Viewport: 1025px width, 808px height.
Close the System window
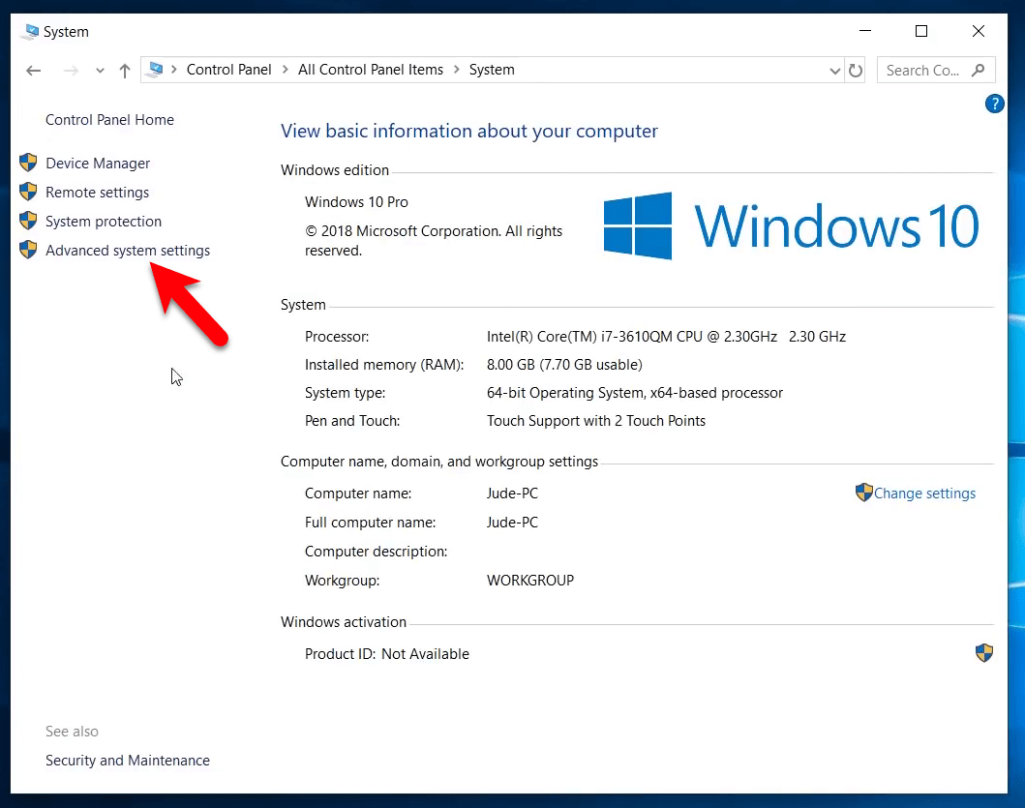(x=978, y=31)
